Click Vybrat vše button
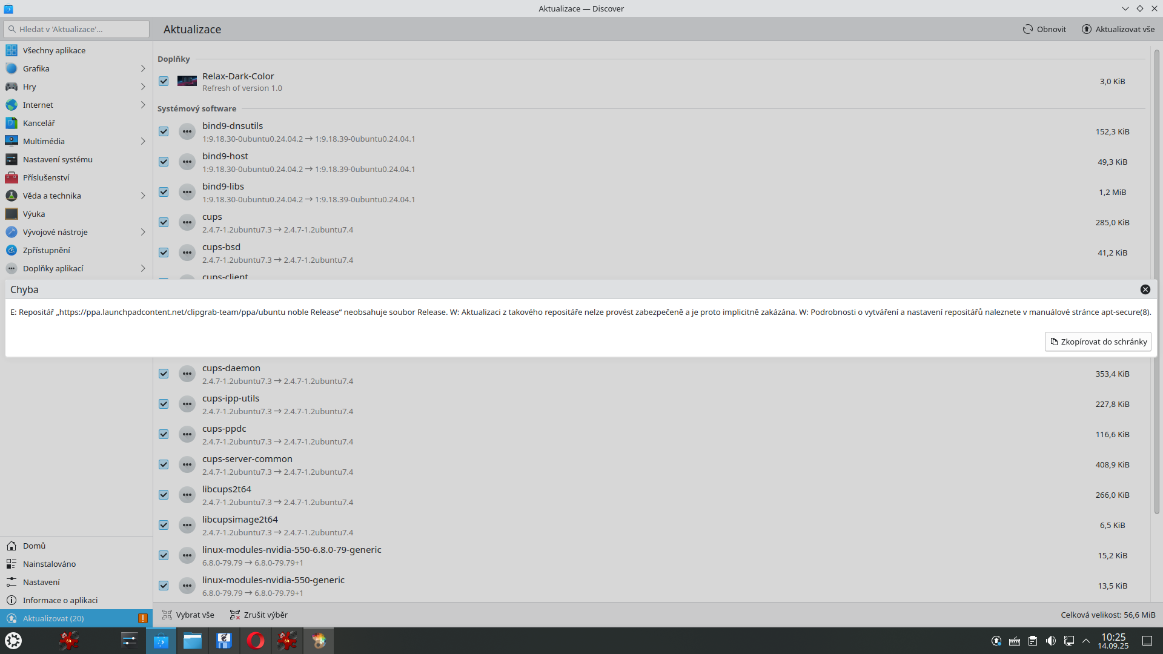Screen dimensions: 1163x654 point(188,615)
